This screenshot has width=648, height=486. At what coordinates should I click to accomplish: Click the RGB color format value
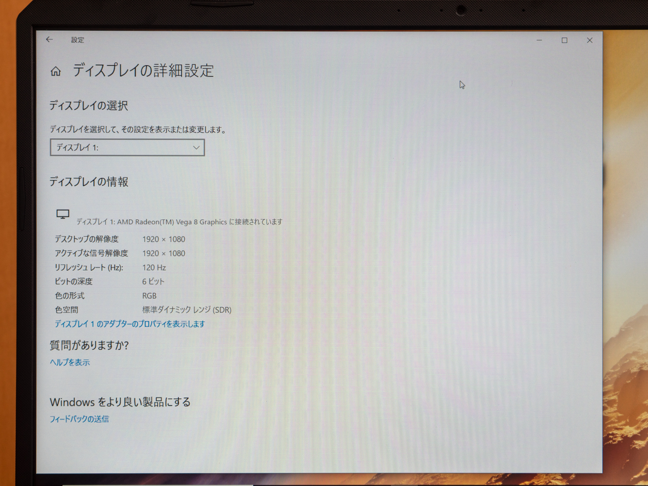pos(149,296)
